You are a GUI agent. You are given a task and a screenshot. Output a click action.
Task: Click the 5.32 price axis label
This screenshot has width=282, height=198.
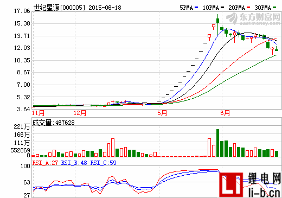[x=23, y=97]
